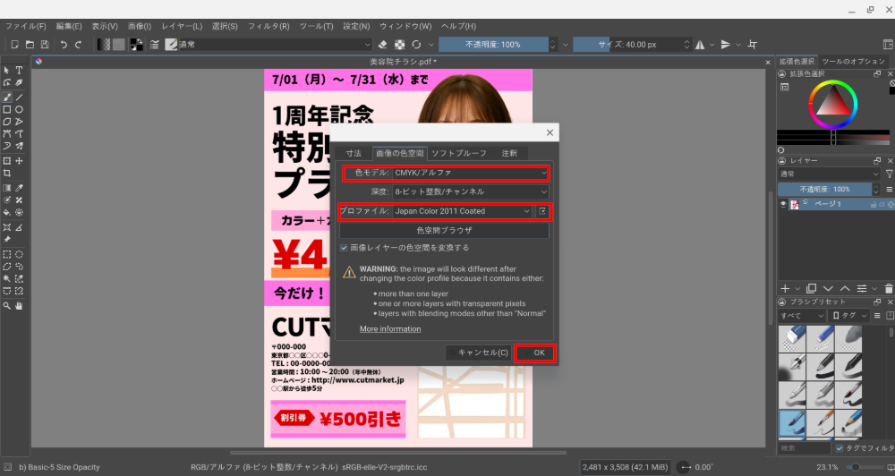Click the Undo arrow icon
The width and height of the screenshot is (895, 476).
click(x=64, y=44)
